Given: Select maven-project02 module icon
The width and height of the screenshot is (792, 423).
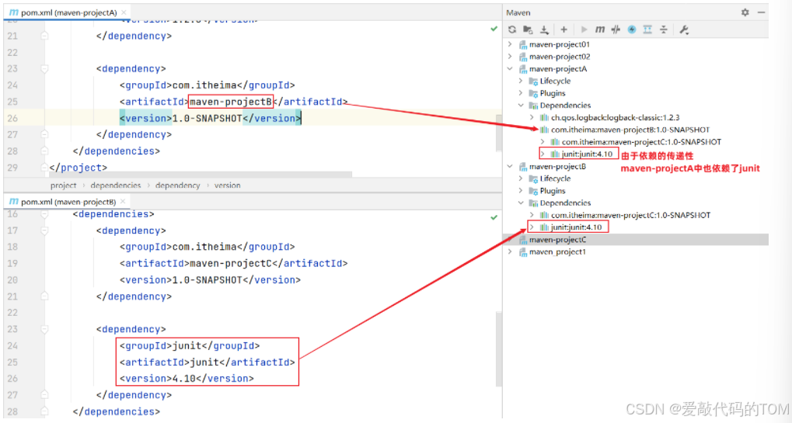Looking at the screenshot, I should pos(523,57).
